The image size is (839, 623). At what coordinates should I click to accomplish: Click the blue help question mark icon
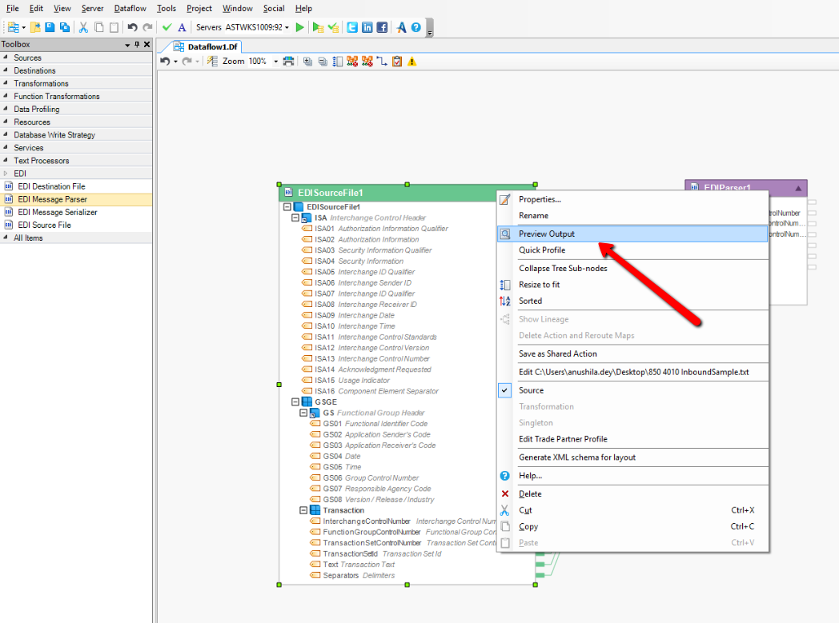tap(415, 27)
